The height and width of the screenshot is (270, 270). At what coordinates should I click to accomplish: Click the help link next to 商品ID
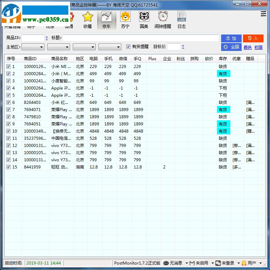pyautogui.click(x=47, y=38)
